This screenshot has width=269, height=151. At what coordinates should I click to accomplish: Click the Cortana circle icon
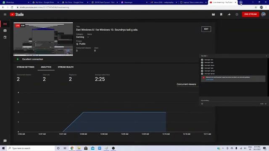pos(58,148)
